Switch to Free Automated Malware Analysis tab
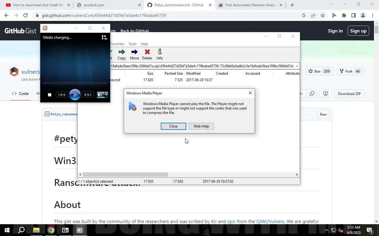 [x=250, y=5]
